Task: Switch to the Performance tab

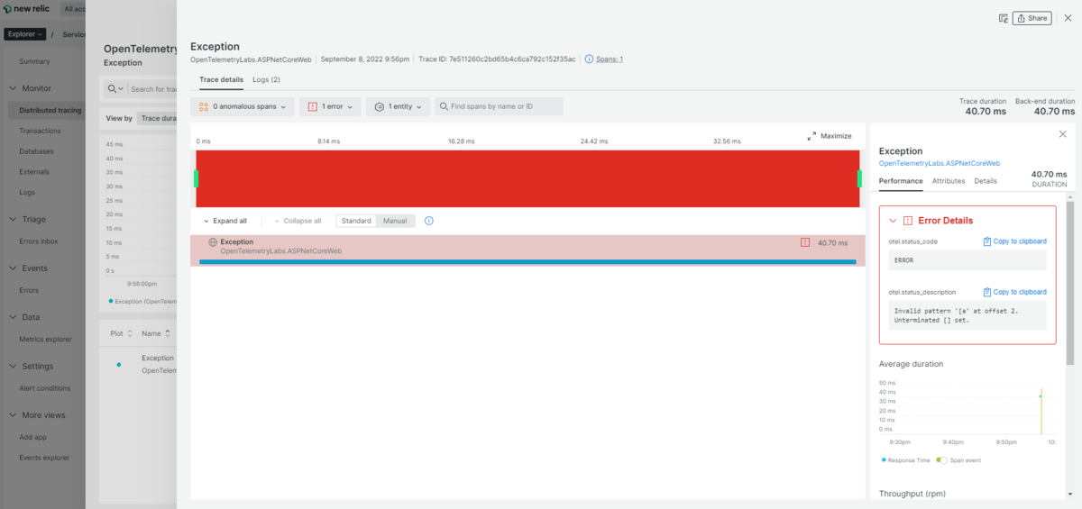Action: click(x=901, y=181)
